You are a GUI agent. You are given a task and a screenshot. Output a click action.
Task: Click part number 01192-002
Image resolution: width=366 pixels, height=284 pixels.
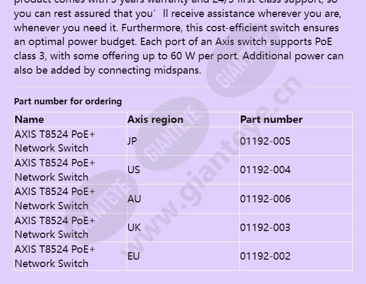pos(265,256)
